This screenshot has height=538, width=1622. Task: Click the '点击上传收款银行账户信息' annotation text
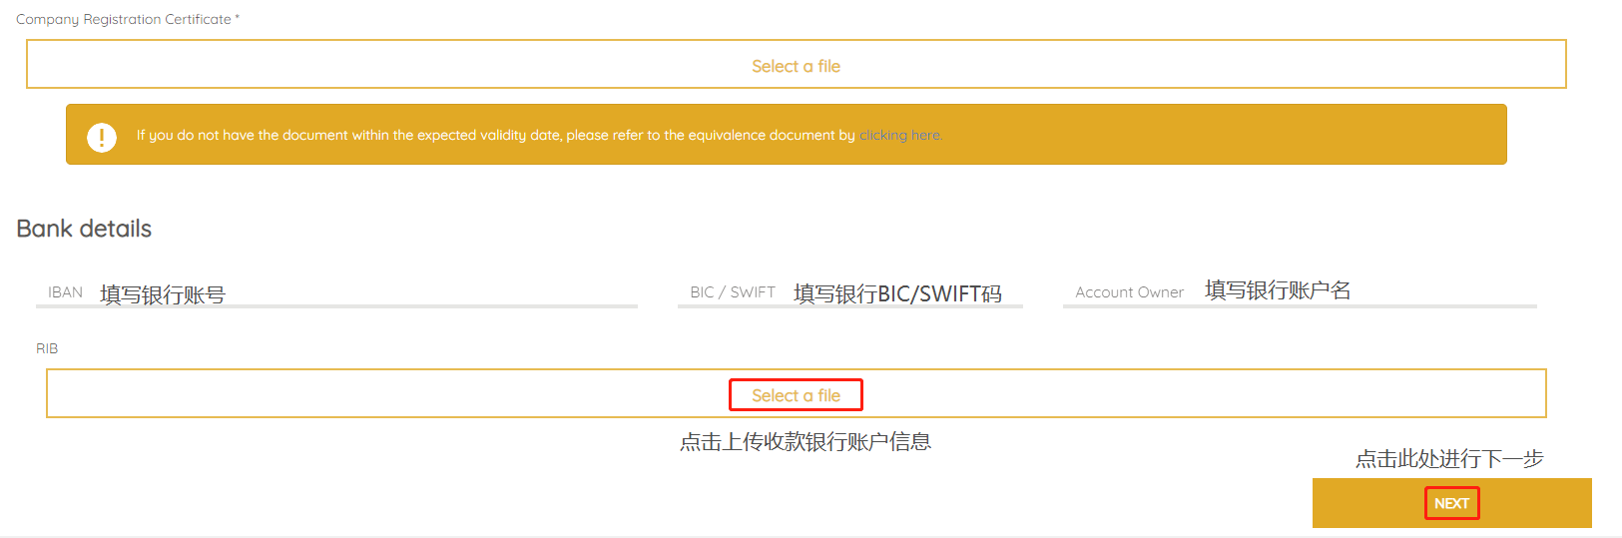[805, 442]
